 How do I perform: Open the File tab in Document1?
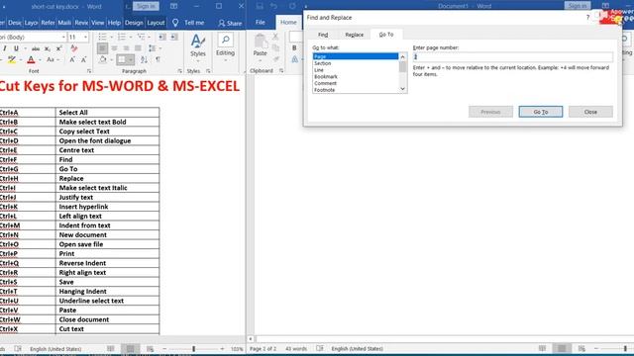pos(260,22)
